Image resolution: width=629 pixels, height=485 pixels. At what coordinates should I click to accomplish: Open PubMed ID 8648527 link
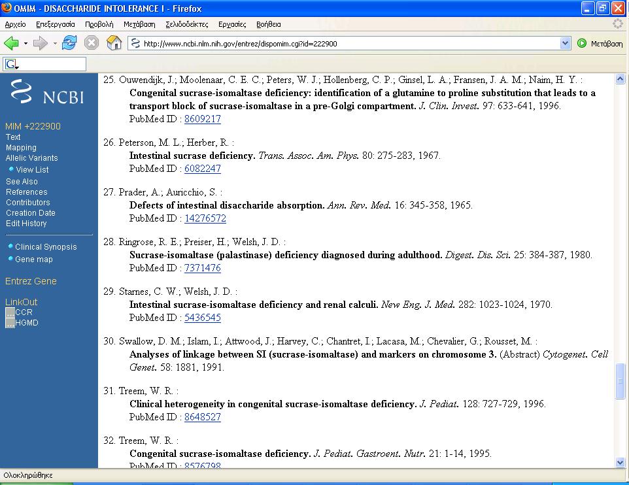tap(203, 417)
